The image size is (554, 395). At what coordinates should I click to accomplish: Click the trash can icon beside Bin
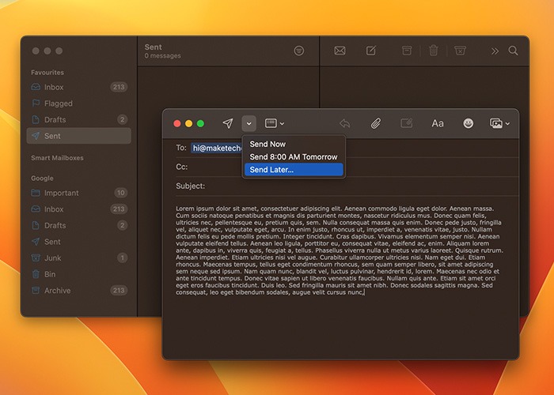coord(36,274)
